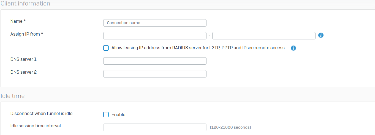Select the DNS server 2 input box
This screenshot has height=135, width=375.
point(155,74)
